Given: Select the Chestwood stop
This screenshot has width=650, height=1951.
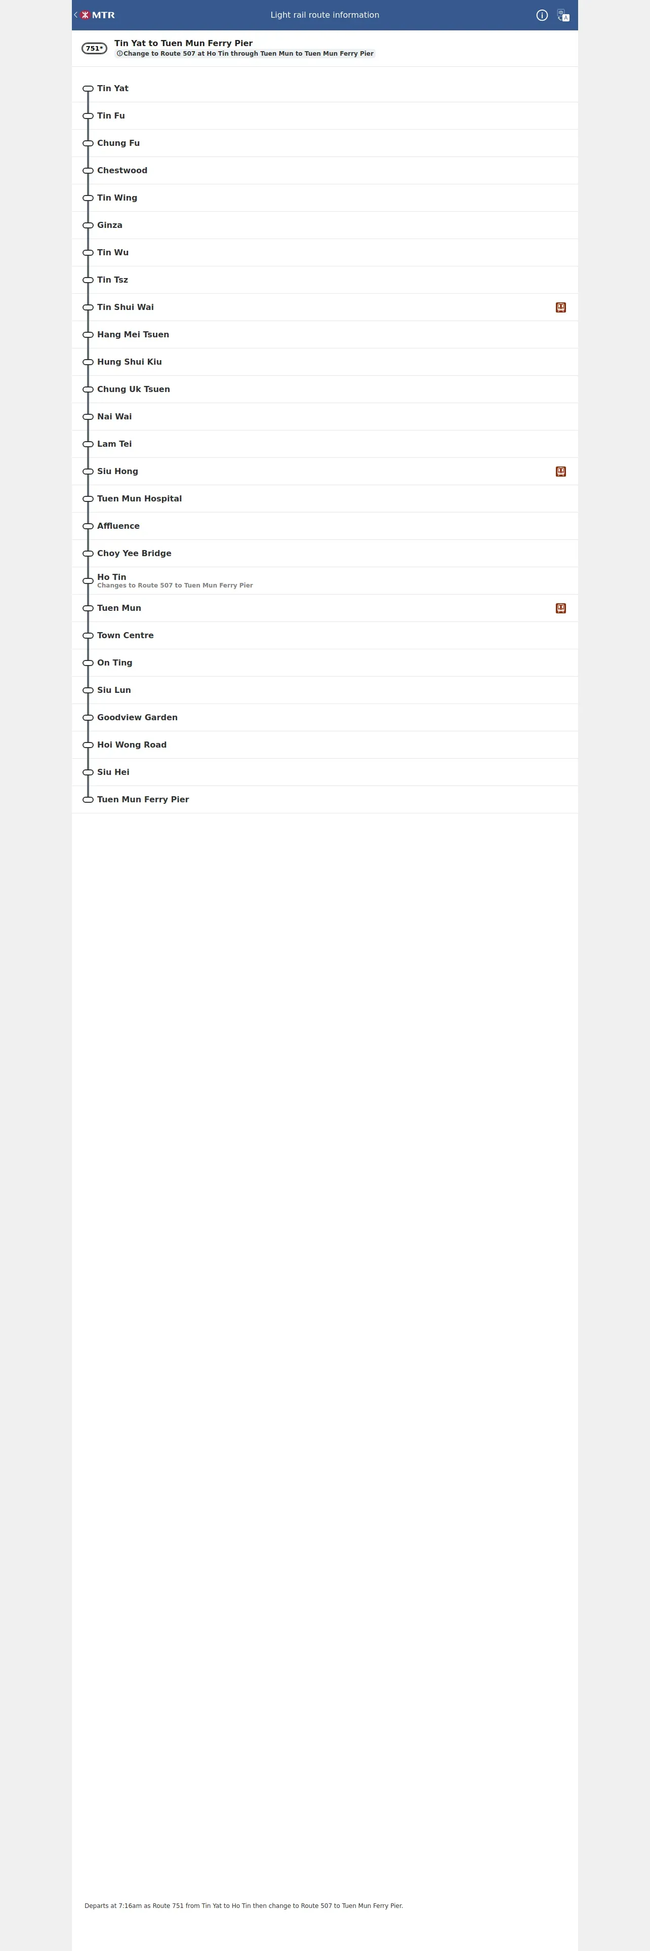Looking at the screenshot, I should tap(324, 170).
